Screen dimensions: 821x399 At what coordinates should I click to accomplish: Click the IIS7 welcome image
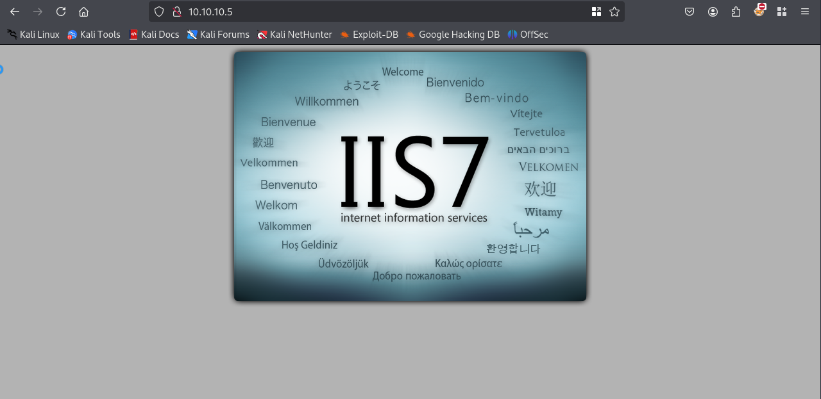[x=410, y=176]
